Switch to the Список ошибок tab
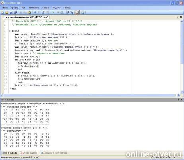The width and height of the screenshot is (184, 160). pos(28,153)
